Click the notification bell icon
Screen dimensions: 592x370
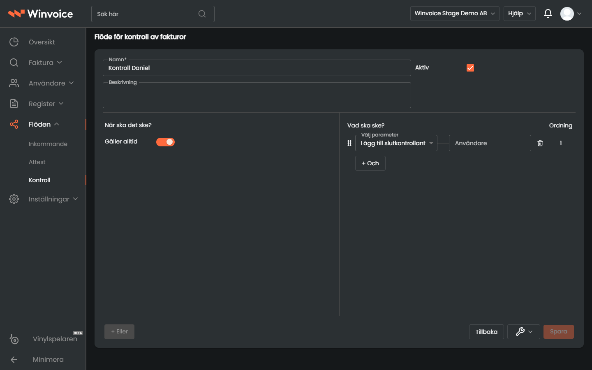pyautogui.click(x=548, y=14)
